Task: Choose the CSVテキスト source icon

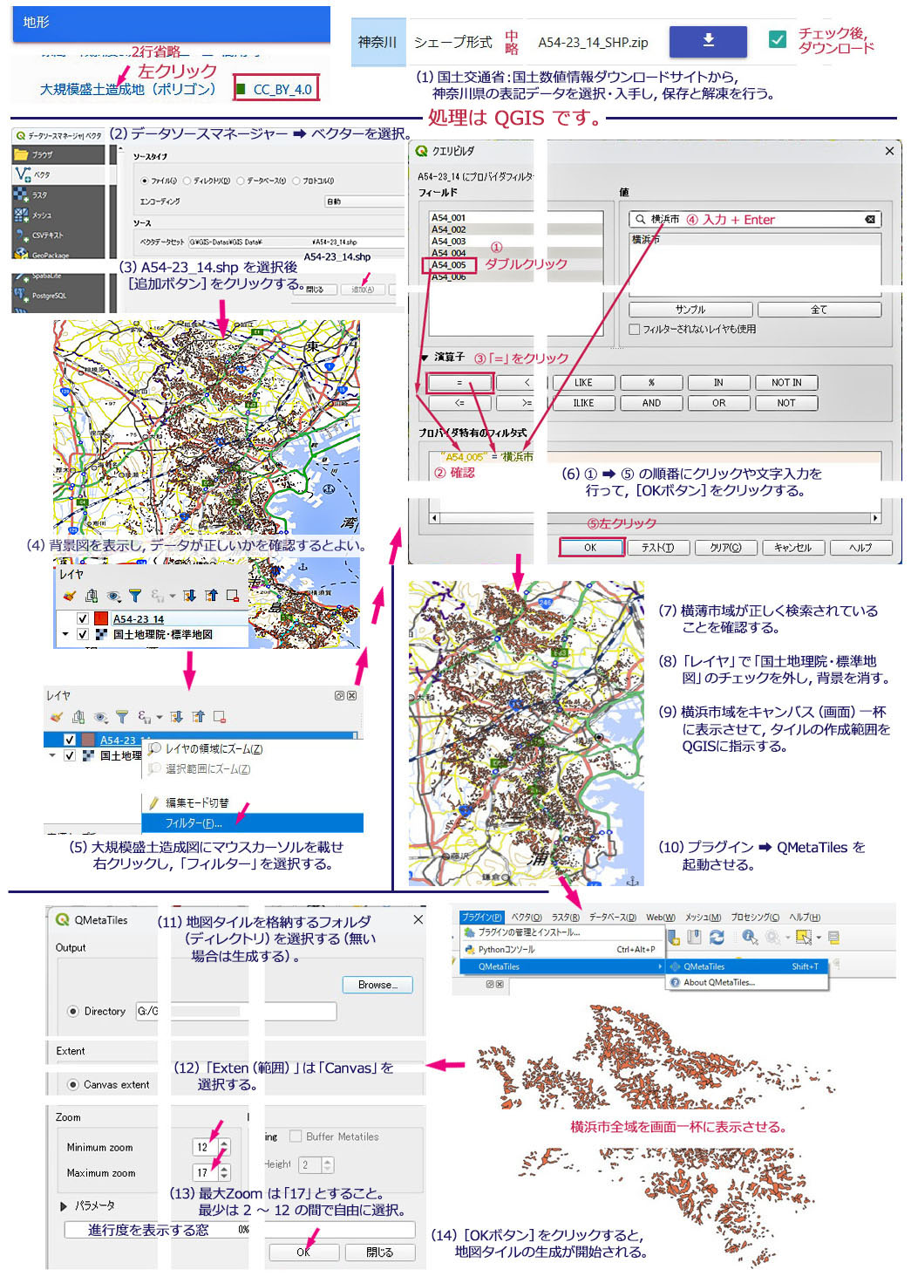Action: pyautogui.click(x=22, y=235)
